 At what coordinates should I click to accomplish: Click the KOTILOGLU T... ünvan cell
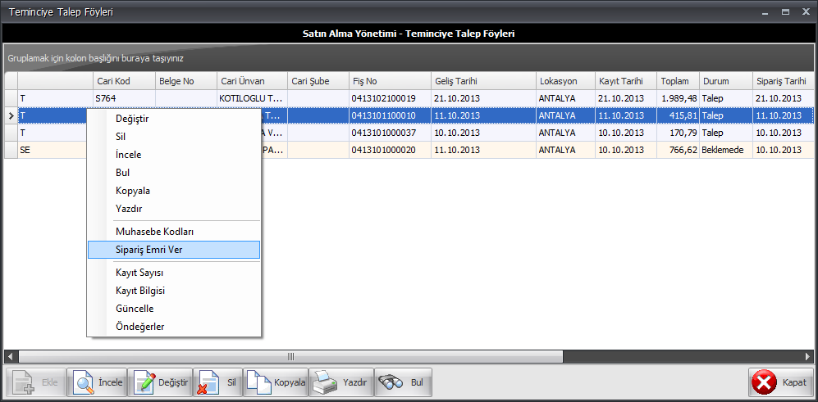tap(253, 98)
